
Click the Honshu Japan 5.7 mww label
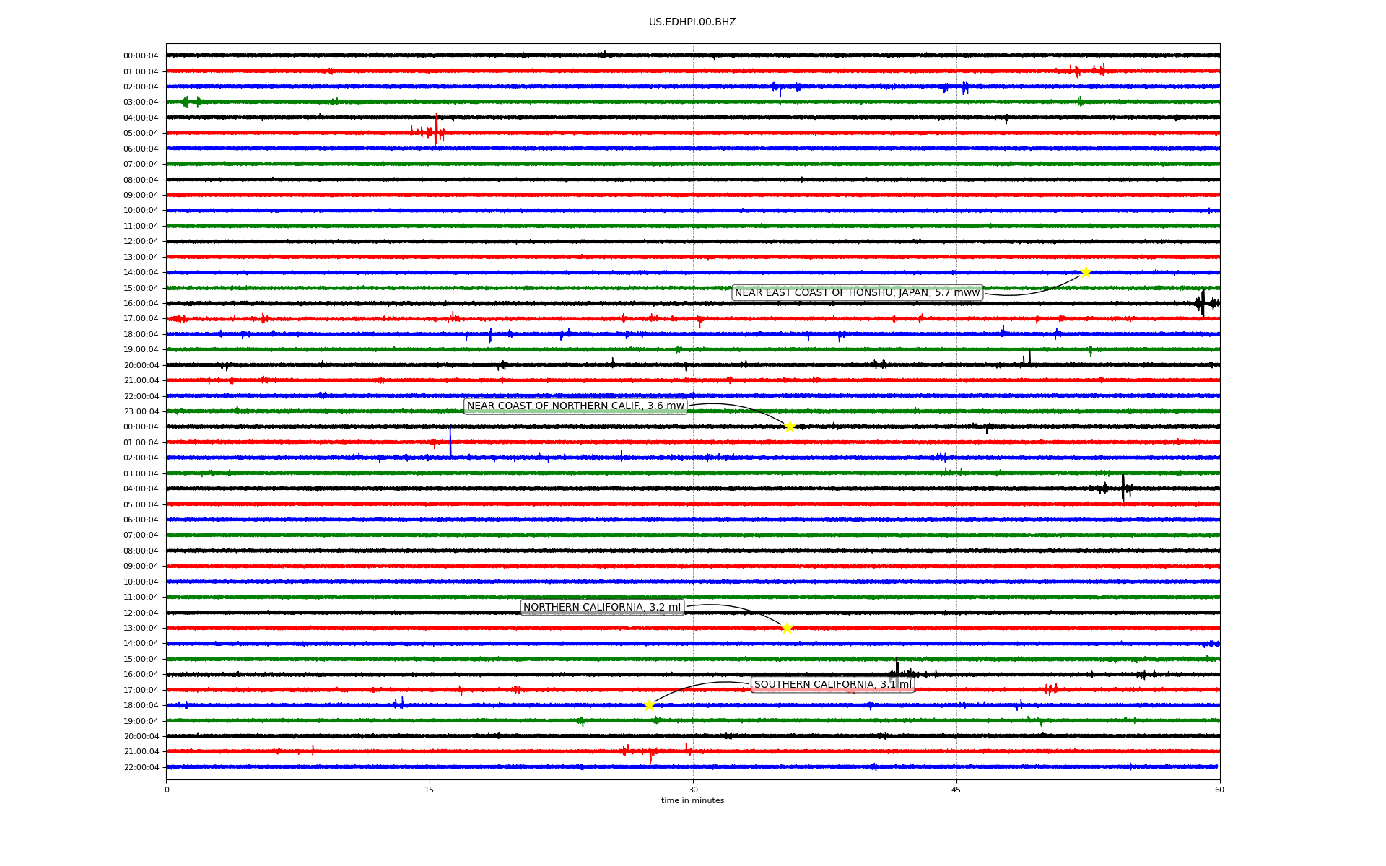[x=857, y=292]
